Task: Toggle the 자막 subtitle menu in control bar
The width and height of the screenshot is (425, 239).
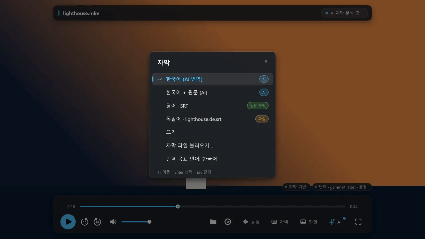Action: coord(280,222)
